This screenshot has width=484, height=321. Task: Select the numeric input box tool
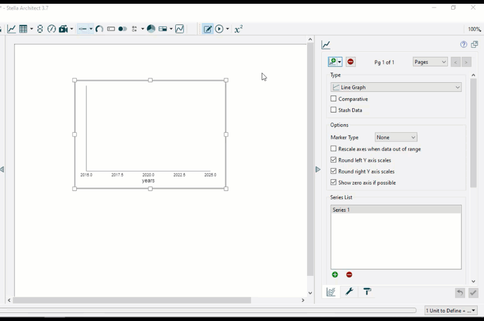point(111,29)
